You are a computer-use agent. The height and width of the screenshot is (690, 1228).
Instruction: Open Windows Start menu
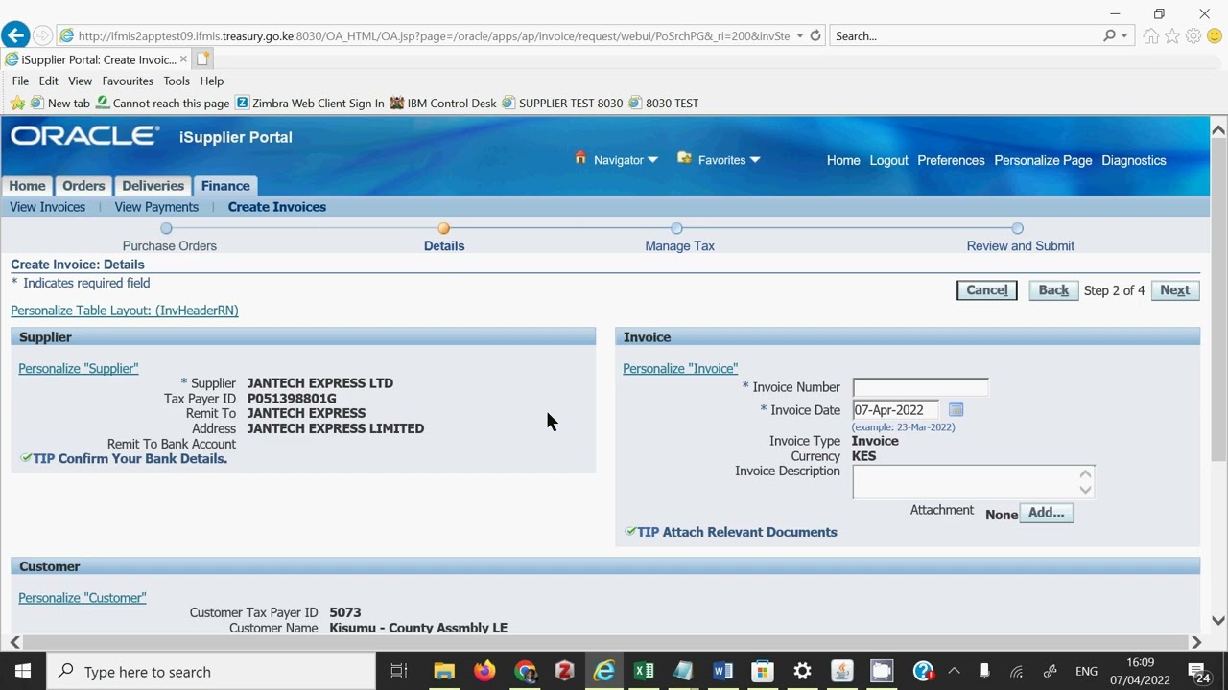coord(23,672)
